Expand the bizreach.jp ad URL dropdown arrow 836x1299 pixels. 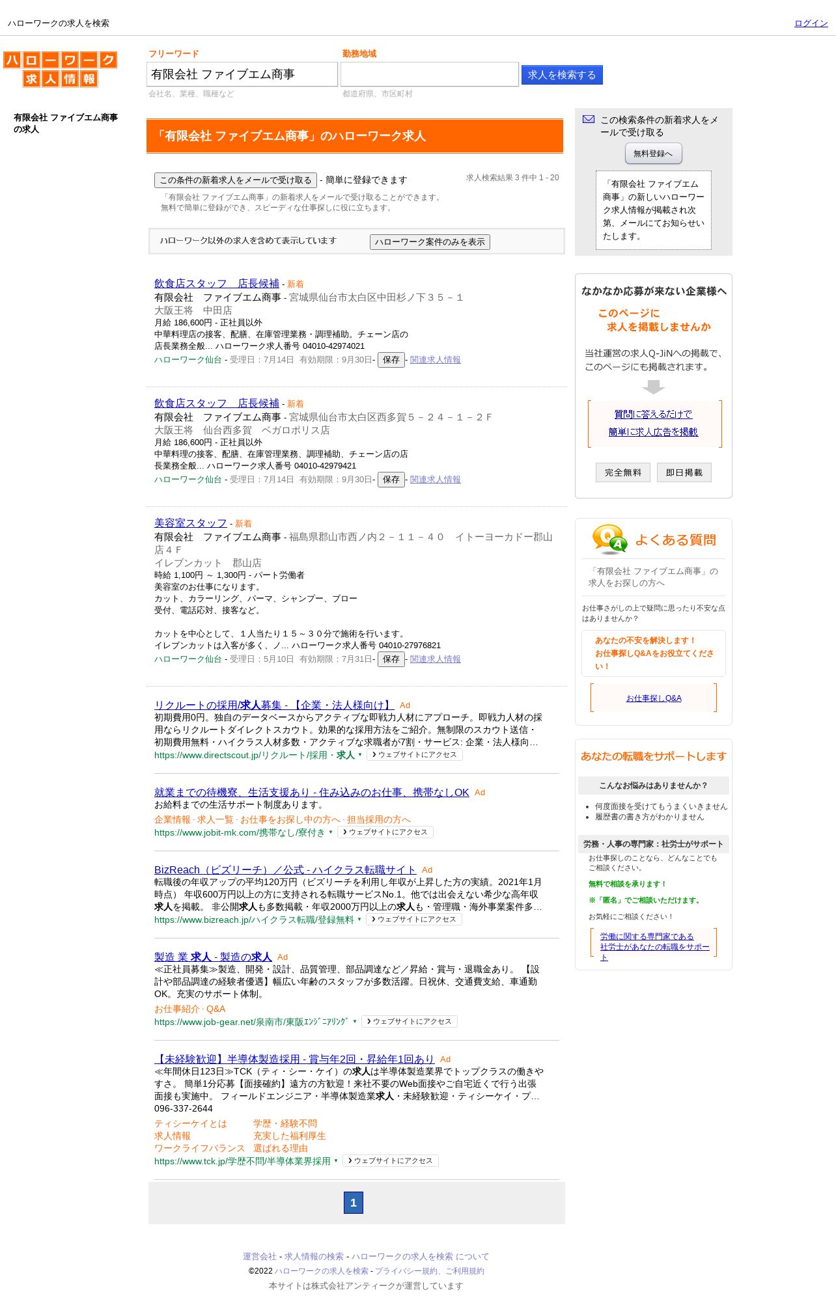coord(359,920)
